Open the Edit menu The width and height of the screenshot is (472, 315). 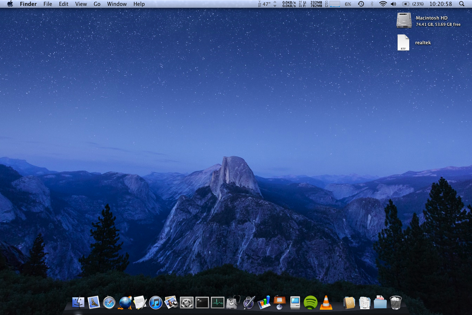64,4
